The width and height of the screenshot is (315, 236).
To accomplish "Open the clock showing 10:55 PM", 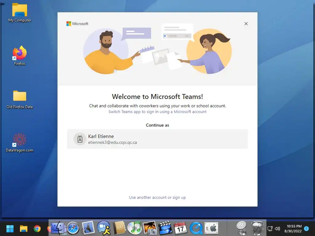I will tap(293, 229).
